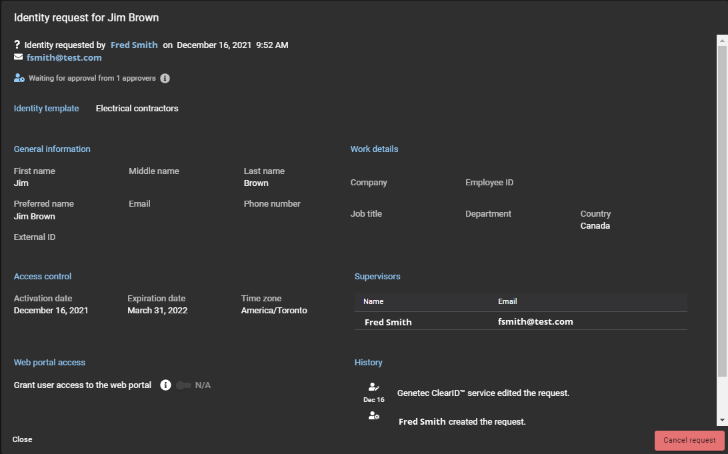Click the history icon for created request entry

pyautogui.click(x=374, y=416)
